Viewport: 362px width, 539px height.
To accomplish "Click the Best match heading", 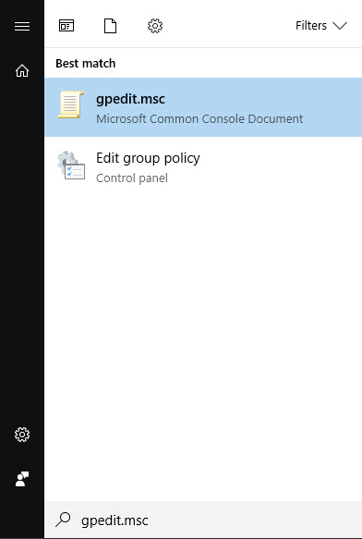I will click(86, 63).
